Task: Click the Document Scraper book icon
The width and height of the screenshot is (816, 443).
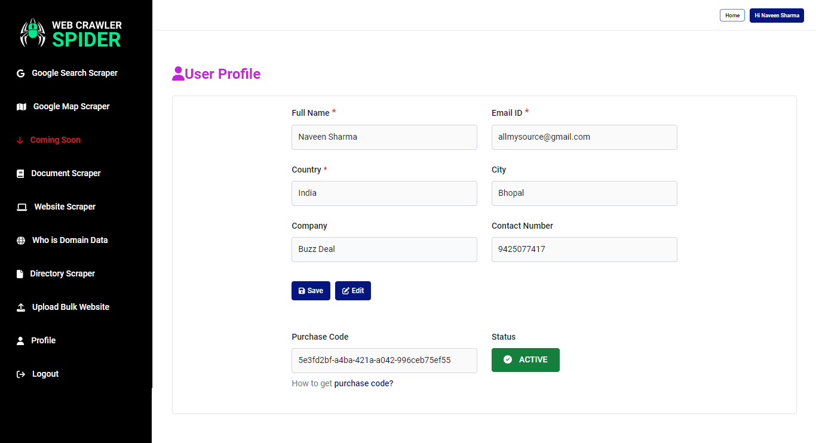Action: tap(20, 173)
